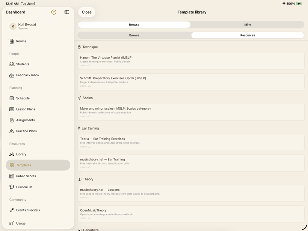Click the Practice Plans metronome icon

point(12,131)
